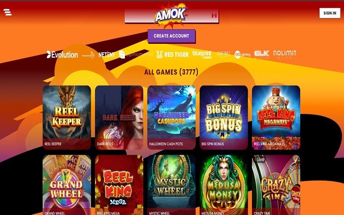Launch Crazy Time live game
344x215 pixels.
[276, 185]
